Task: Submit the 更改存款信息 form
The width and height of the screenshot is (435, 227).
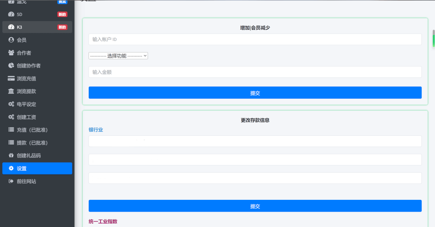Action: [255, 206]
